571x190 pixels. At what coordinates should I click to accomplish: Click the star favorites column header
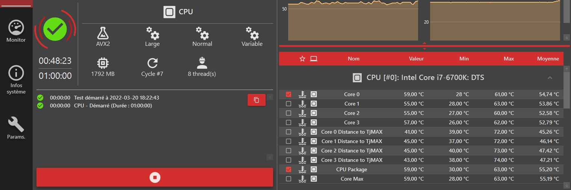(x=302, y=59)
